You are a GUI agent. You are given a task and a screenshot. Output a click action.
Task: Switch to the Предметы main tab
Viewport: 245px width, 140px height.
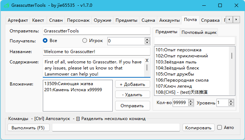[126, 20]
